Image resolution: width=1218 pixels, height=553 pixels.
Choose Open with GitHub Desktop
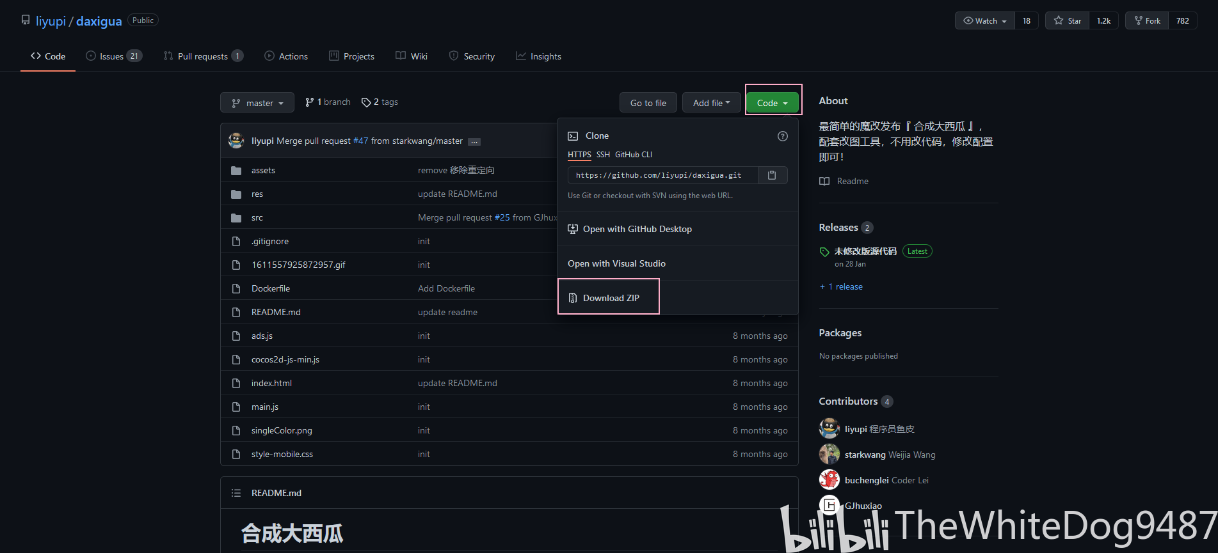678,229
